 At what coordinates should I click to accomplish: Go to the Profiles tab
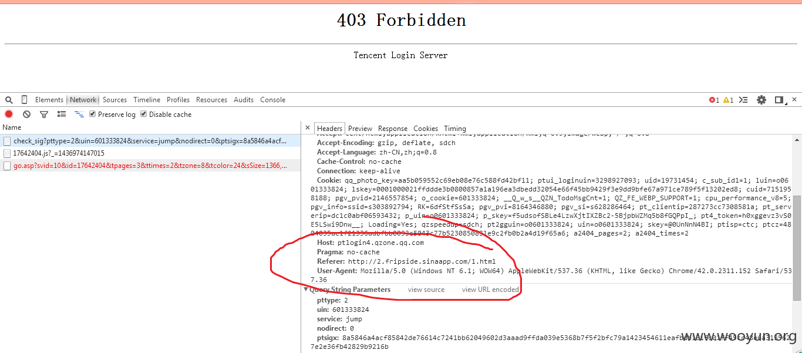178,100
